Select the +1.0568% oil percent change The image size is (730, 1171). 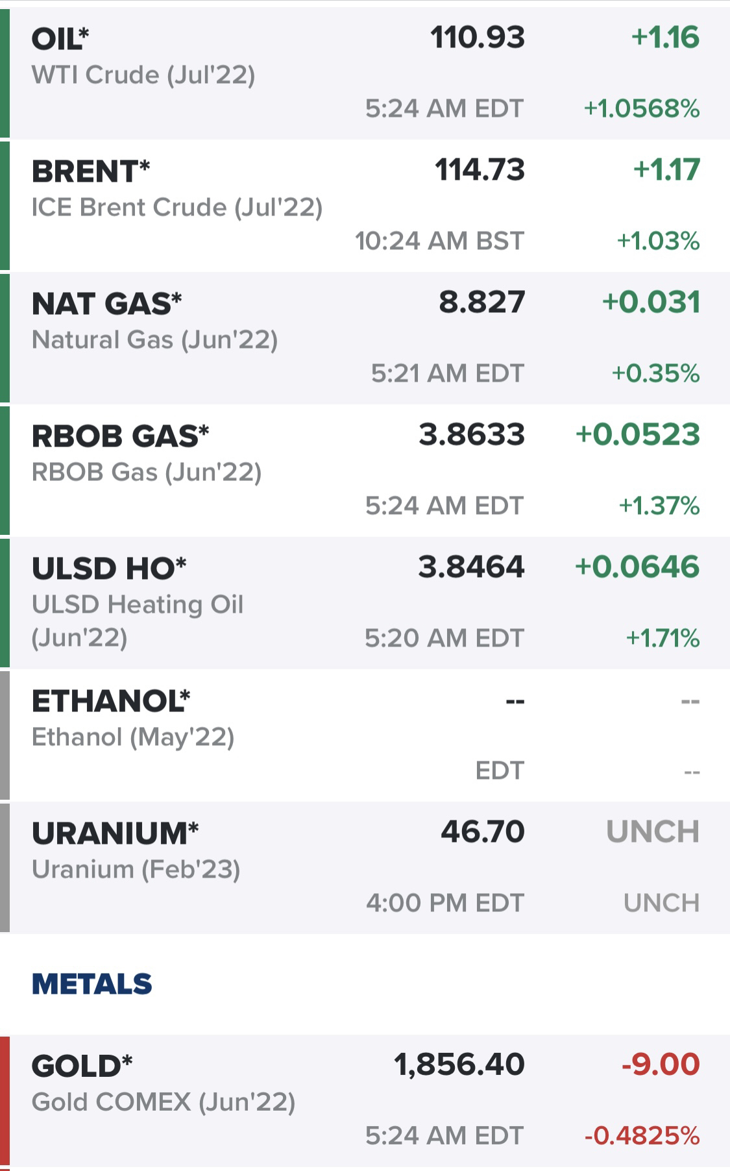[x=642, y=108]
